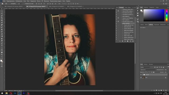Open Windows Start menu
This screenshot has width=169, height=95.
click(2, 93)
